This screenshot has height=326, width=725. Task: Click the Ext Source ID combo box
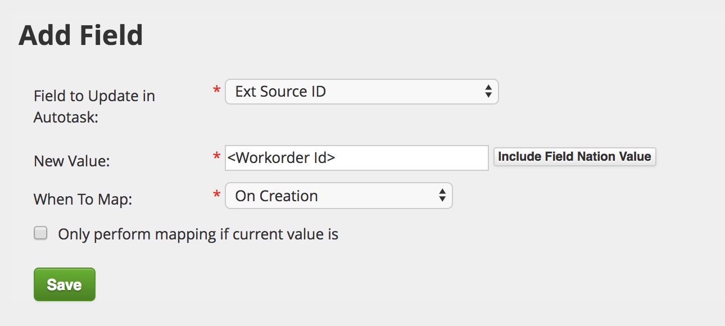click(361, 91)
